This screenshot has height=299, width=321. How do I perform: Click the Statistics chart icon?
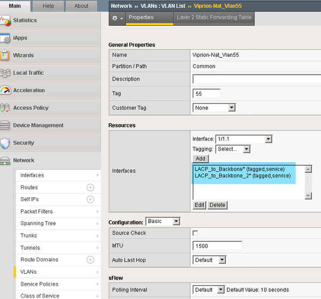pos(5,20)
